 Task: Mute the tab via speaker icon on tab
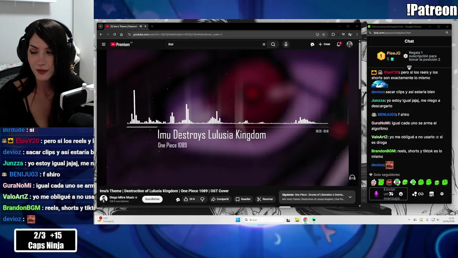tap(141, 26)
